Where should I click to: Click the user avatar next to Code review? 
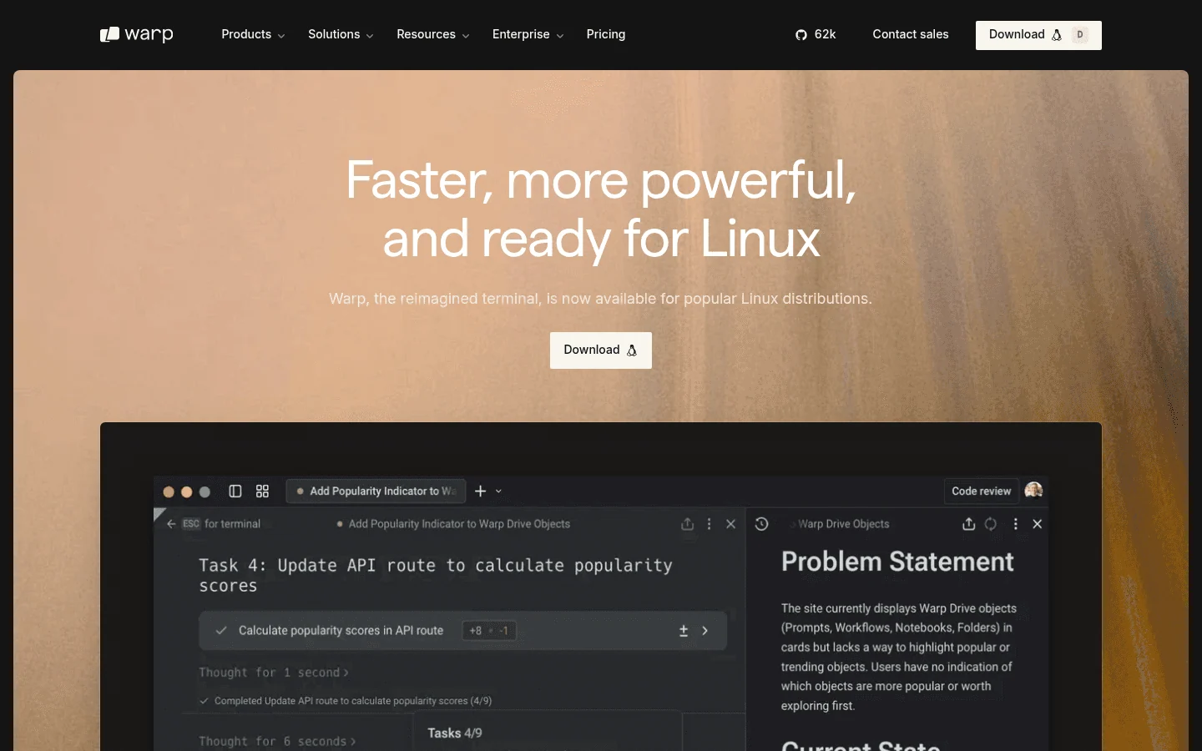tap(1033, 491)
